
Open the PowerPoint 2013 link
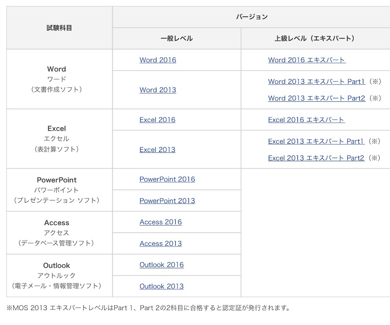pos(167,200)
